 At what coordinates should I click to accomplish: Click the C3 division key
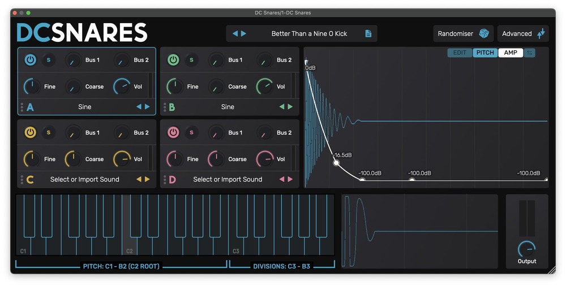click(x=236, y=247)
